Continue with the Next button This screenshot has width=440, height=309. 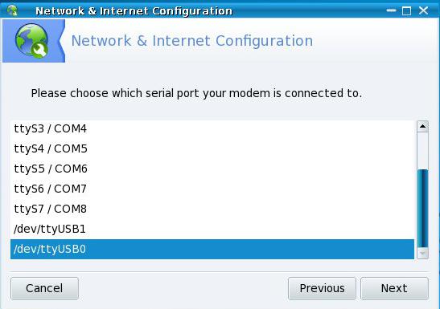pyautogui.click(x=394, y=288)
